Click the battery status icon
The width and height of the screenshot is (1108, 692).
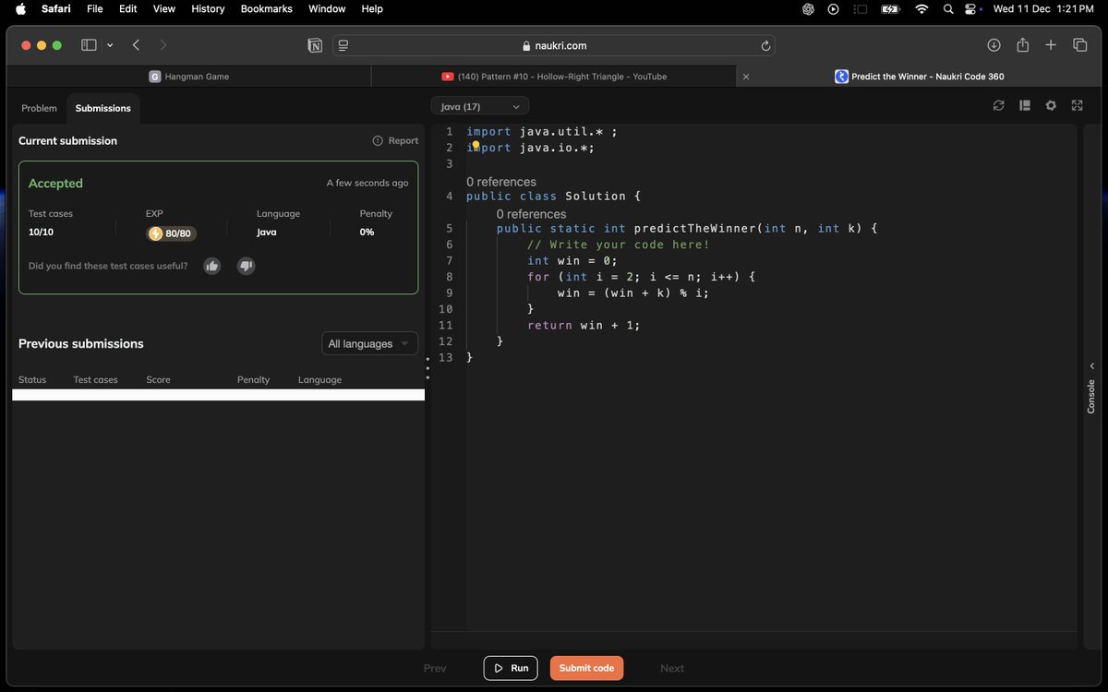890,9
